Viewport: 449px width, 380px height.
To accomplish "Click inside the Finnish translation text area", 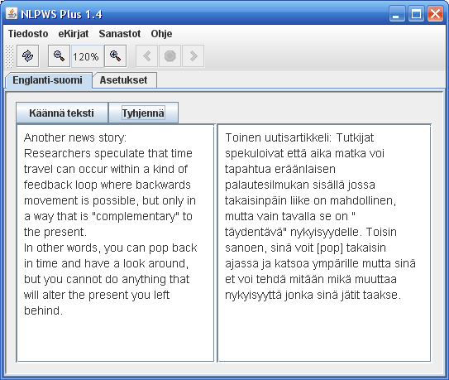I will click(324, 243).
